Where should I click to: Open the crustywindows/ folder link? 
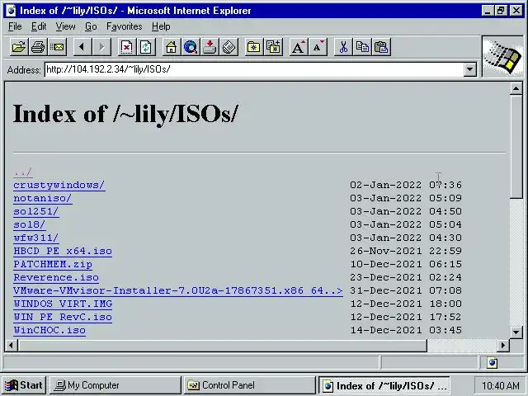[59, 185]
